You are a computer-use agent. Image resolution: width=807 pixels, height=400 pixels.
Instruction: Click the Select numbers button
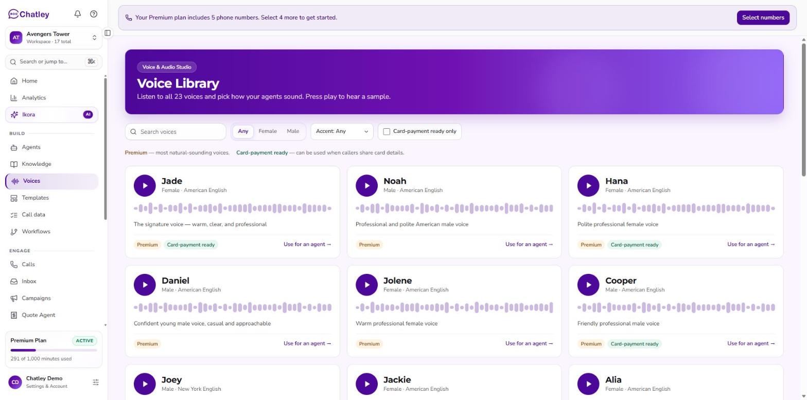763,18
